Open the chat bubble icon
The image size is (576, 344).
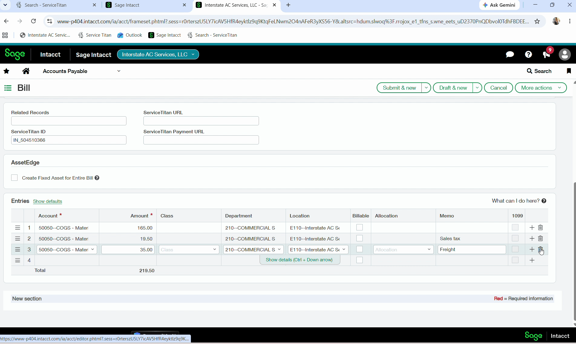point(510,55)
